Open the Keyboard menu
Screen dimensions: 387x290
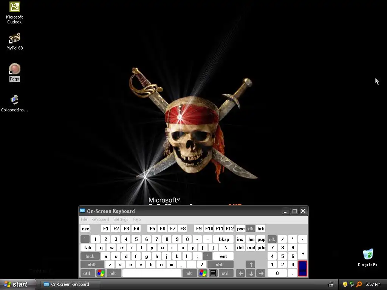[100, 219]
